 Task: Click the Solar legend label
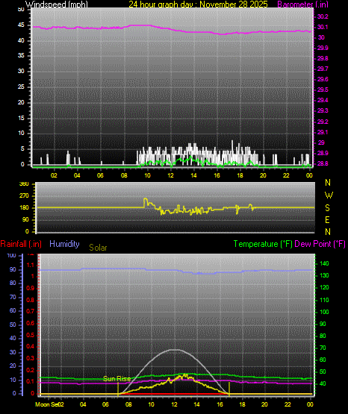(x=98, y=248)
